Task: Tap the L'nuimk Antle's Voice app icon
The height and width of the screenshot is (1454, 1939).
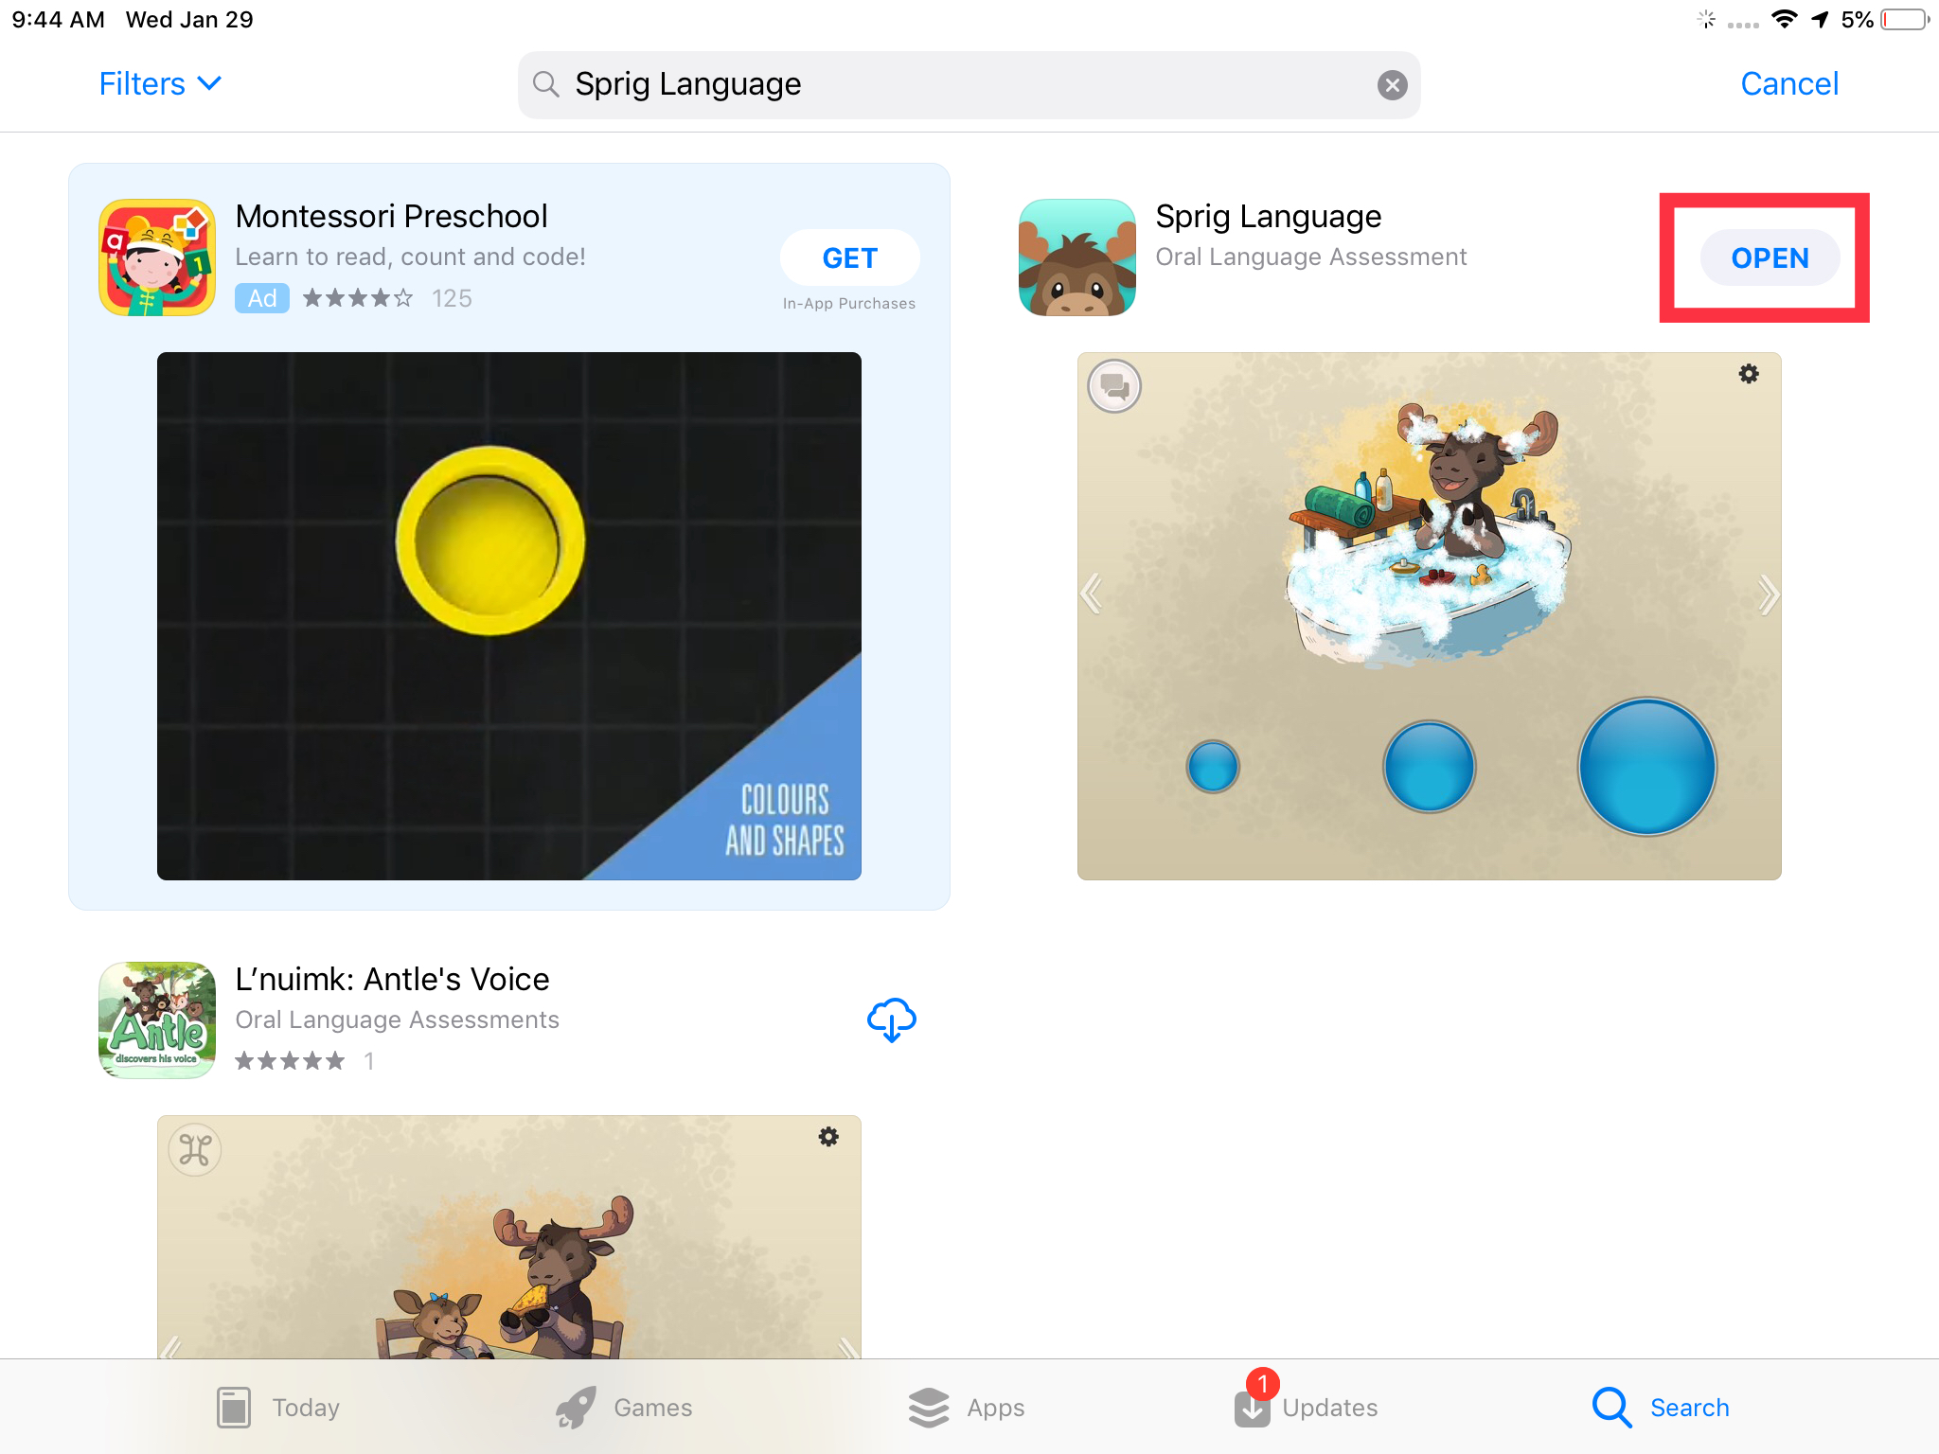Action: tap(157, 1020)
